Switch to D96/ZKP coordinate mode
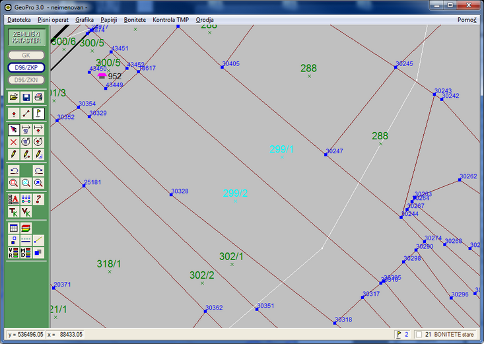The width and height of the screenshot is (484, 344). tap(26, 67)
